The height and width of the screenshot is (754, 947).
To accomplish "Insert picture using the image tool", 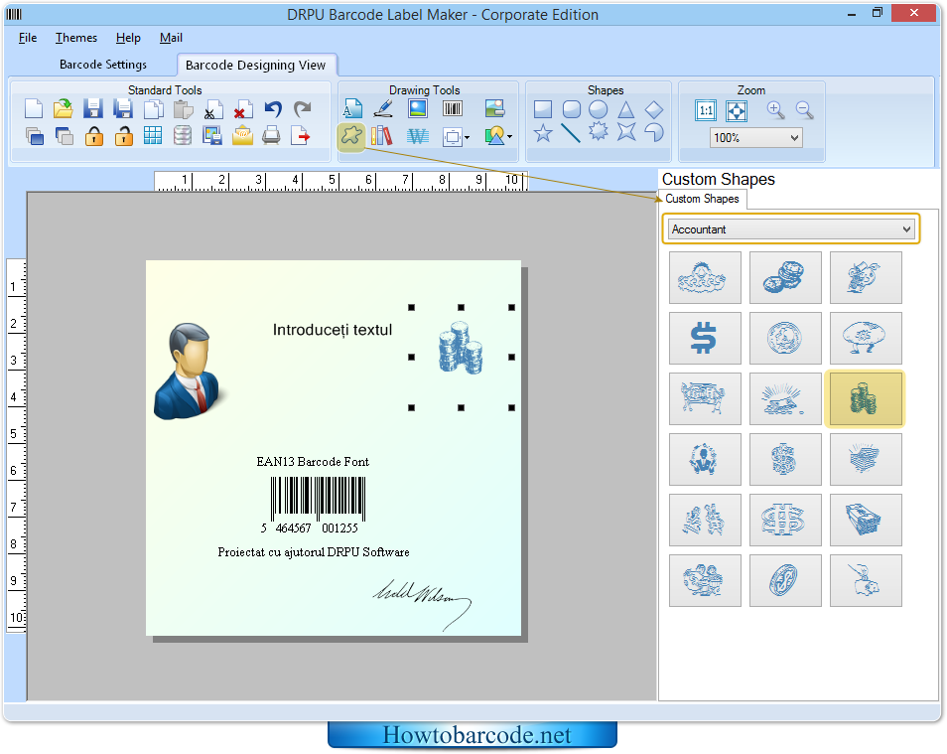I will (417, 109).
